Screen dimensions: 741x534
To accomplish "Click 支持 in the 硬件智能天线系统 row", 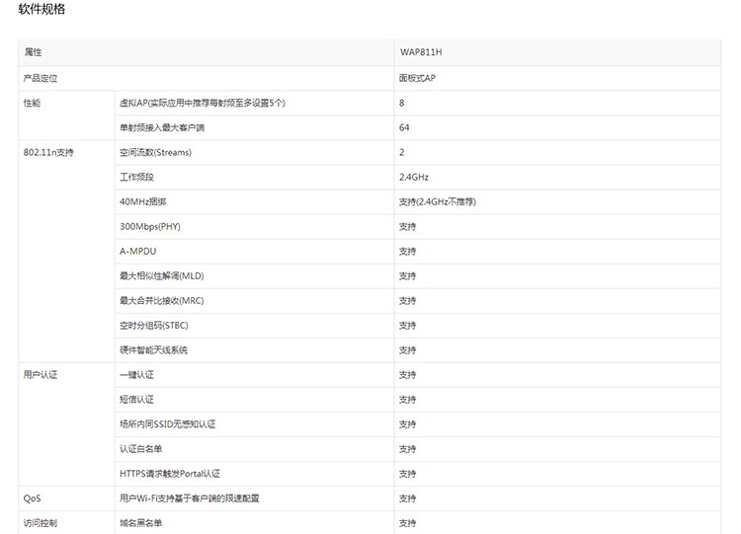I will (x=557, y=350).
